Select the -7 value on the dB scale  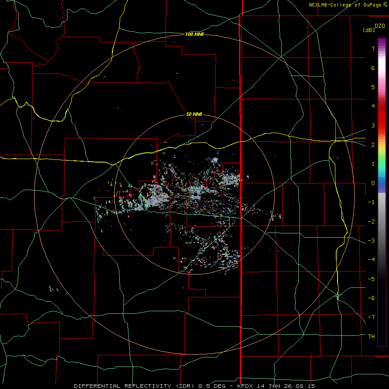371,317
